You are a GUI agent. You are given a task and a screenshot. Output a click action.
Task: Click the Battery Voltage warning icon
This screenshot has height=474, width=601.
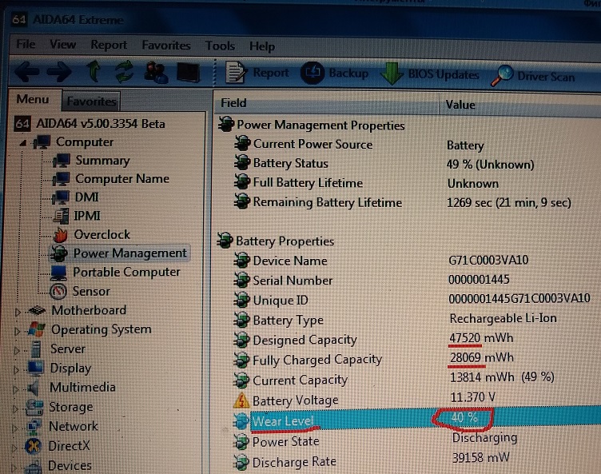click(241, 400)
